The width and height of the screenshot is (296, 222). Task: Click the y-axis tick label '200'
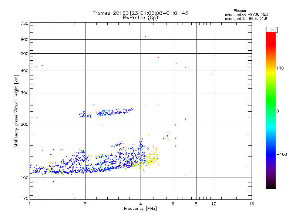(25, 124)
